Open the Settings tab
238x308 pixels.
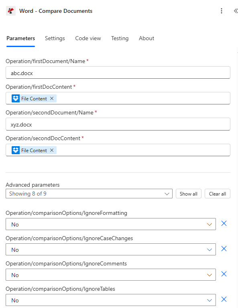pyautogui.click(x=55, y=38)
